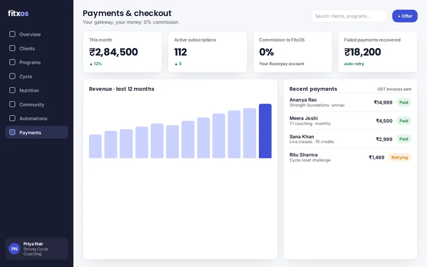Click the Clients sidebar icon
This screenshot has width=427, height=267.
(x=12, y=48)
